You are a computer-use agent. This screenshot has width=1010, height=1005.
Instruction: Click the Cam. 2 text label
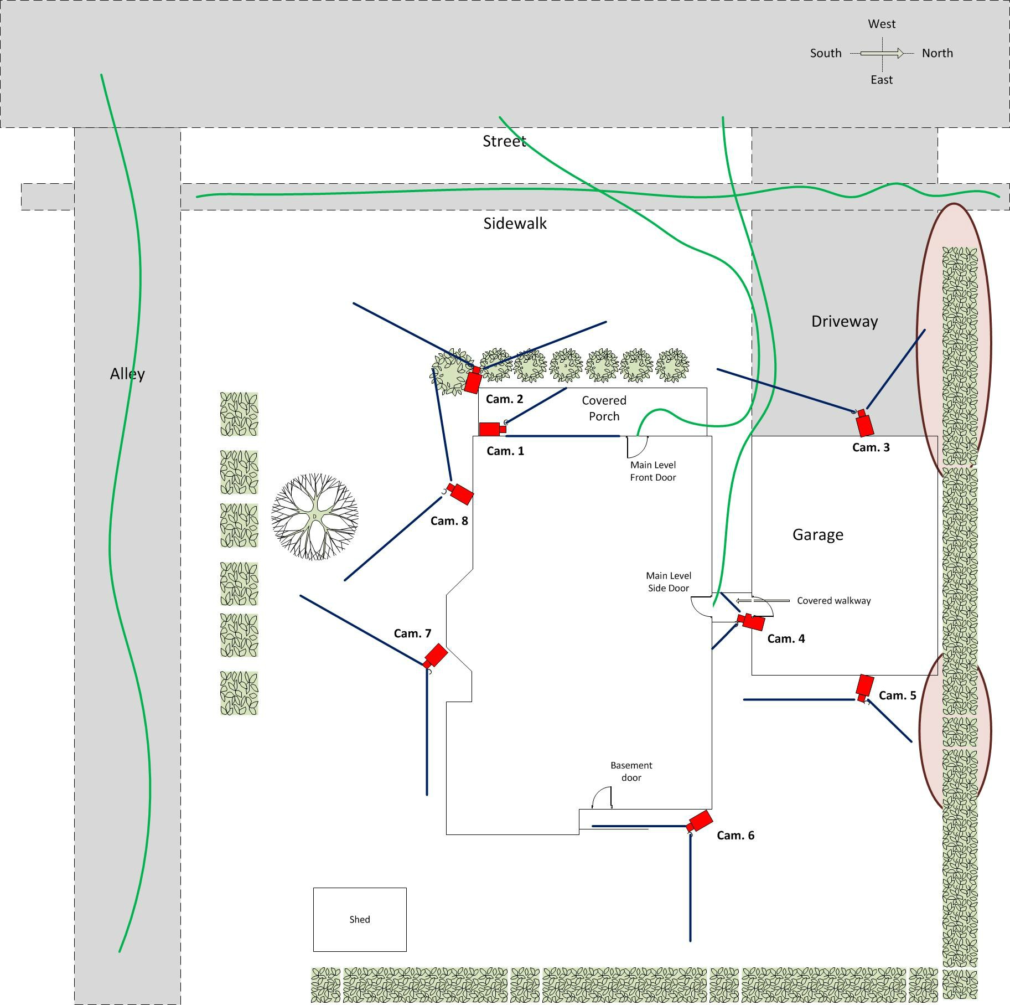click(504, 399)
